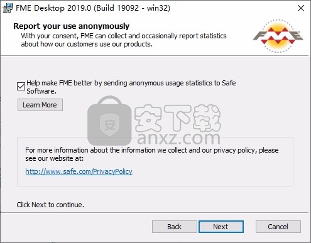Uncheck the anonymous usage statistics checkbox
The width and height of the screenshot is (311, 243).
pyautogui.click(x=21, y=86)
